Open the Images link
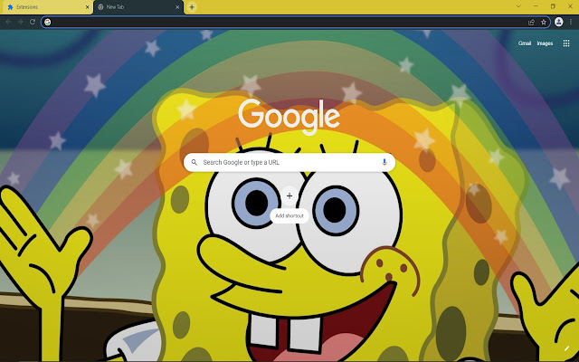Screen dimensions: 579x362 click(545, 43)
